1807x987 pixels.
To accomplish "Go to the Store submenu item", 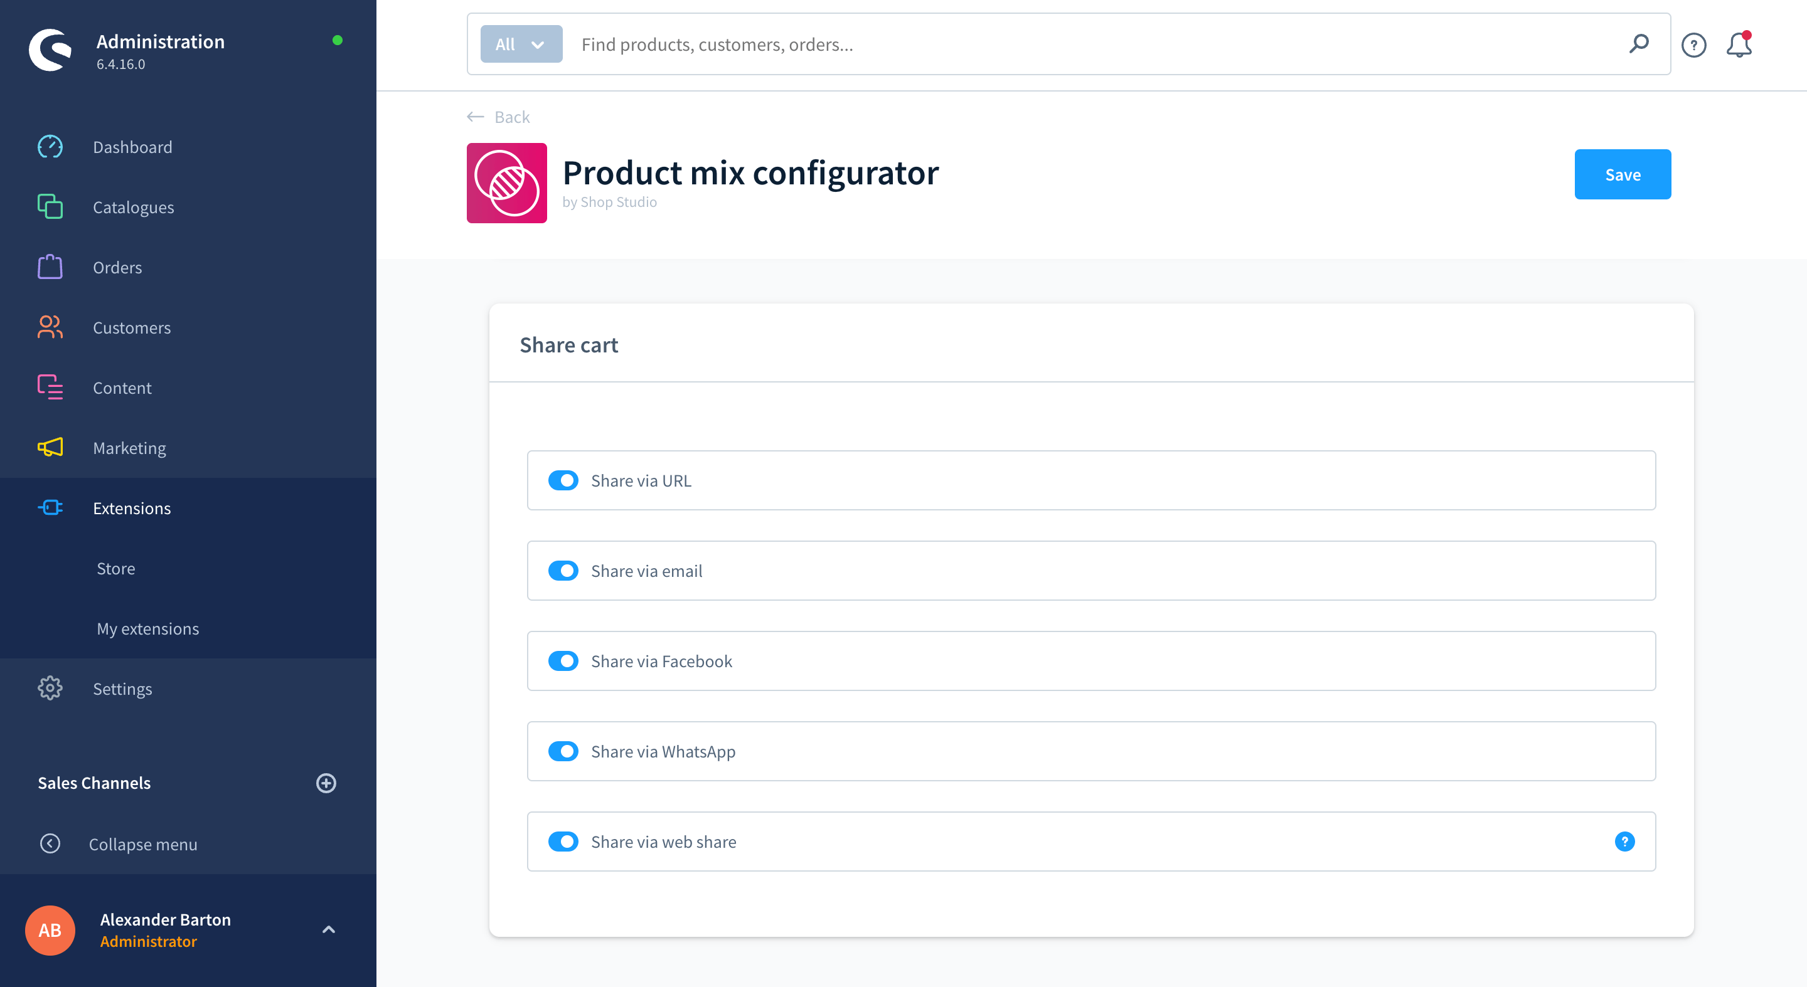I will pyautogui.click(x=115, y=567).
